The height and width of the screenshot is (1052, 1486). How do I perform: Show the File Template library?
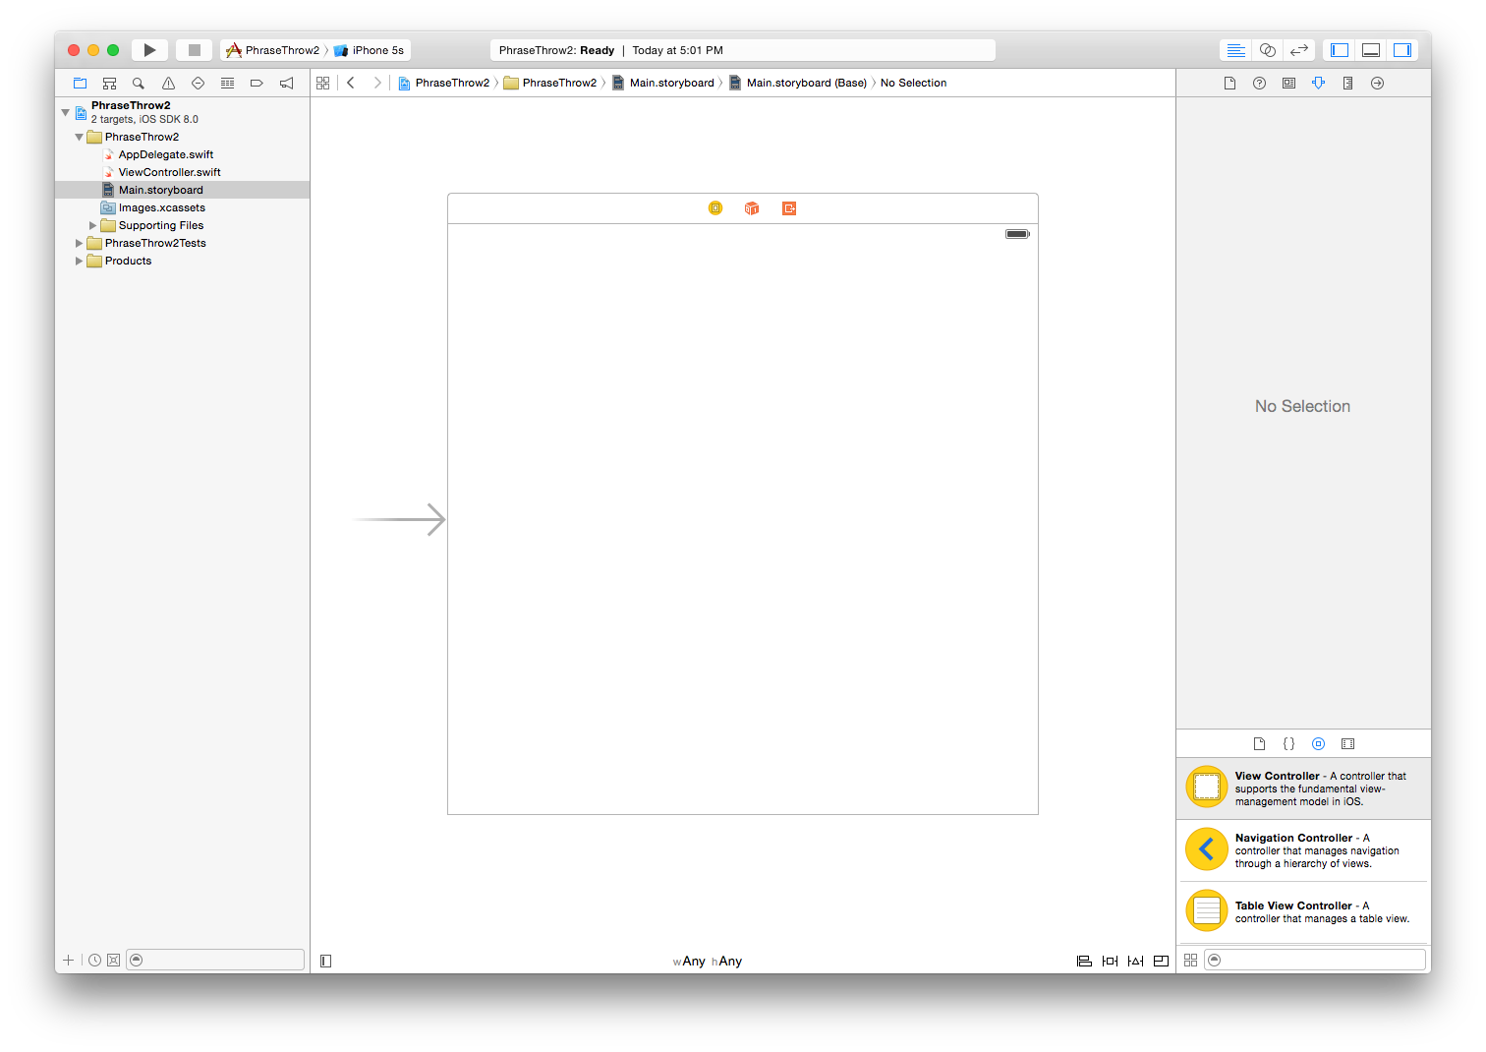coord(1259,744)
